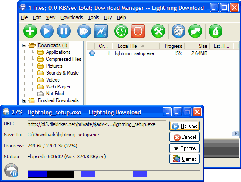Click the blue Pause toolbar icon
241x182 pixels.
[x=64, y=31]
